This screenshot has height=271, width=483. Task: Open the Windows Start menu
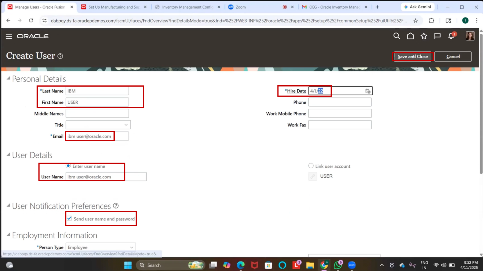[128, 265]
